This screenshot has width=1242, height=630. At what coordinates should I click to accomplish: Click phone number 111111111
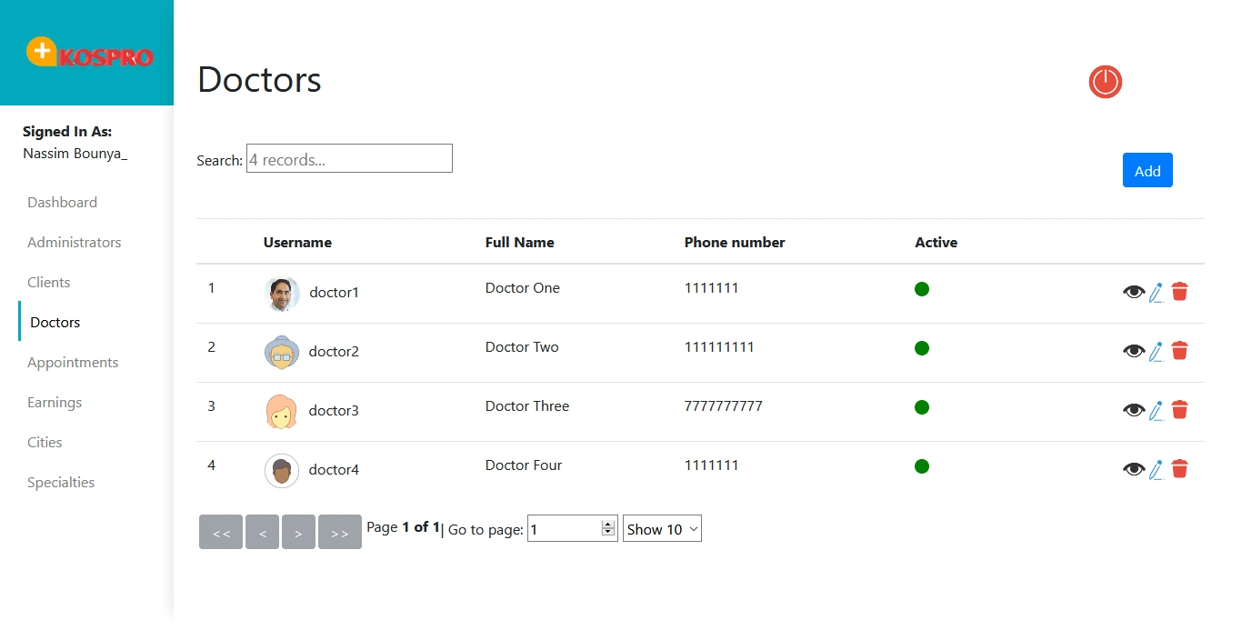point(719,347)
